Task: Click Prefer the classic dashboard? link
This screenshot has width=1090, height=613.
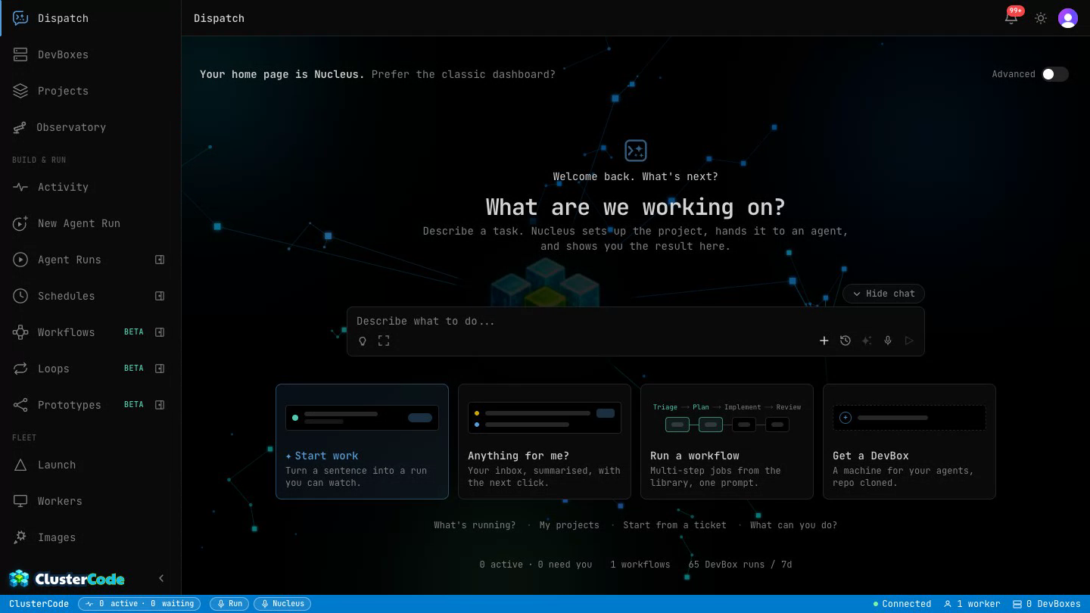Action: tap(463, 74)
